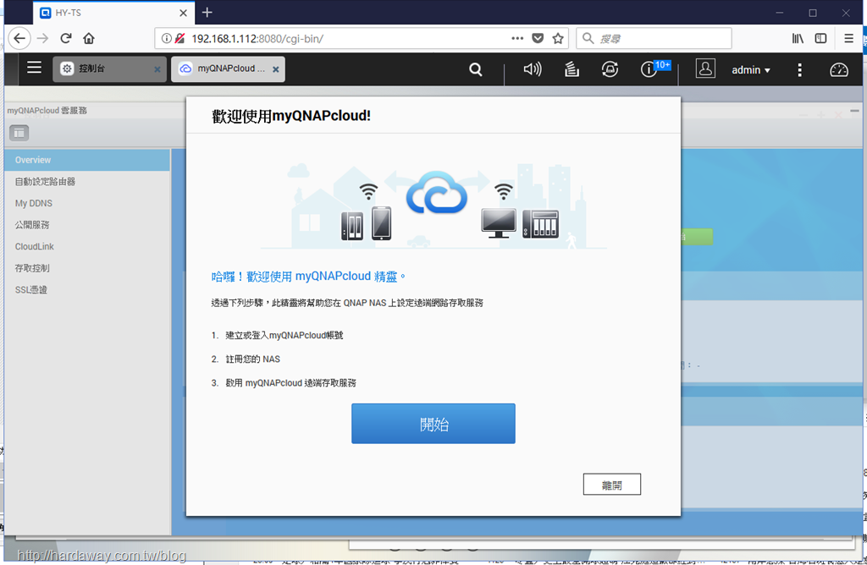Expand the admin account dropdown
The height and width of the screenshot is (565, 867).
tap(750, 70)
